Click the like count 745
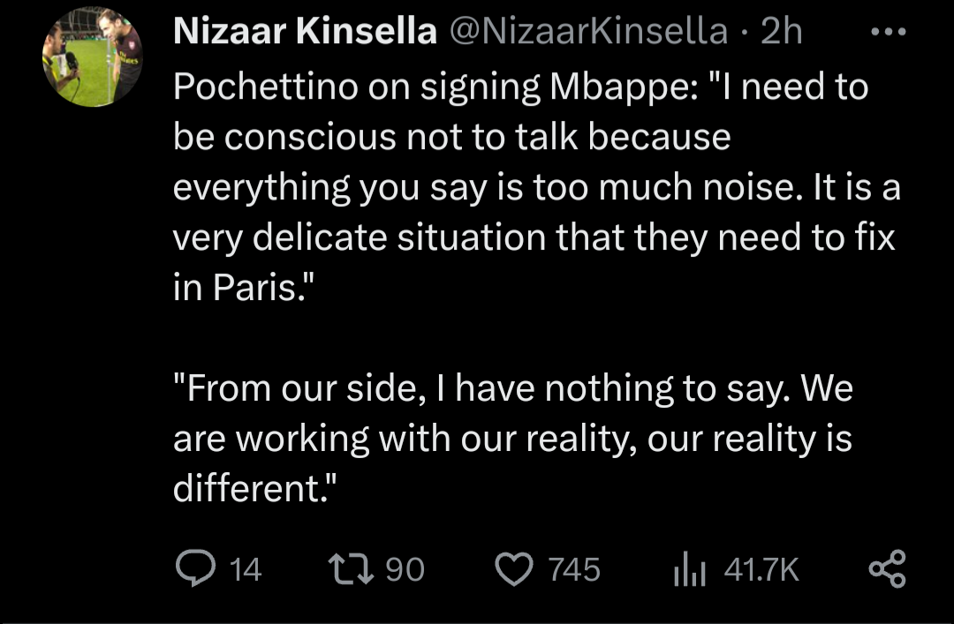 click(574, 570)
